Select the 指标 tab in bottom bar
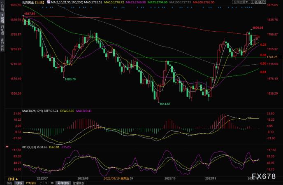The image size is (283, 185). tap(9, 183)
